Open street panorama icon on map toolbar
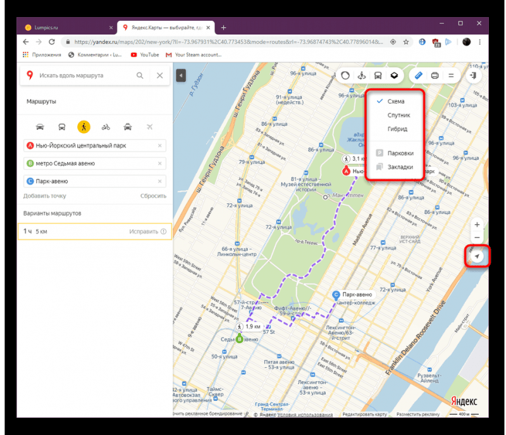506x435 pixels. click(362, 75)
